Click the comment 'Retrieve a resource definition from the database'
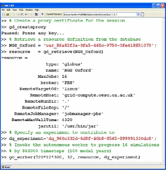 point(77,39)
